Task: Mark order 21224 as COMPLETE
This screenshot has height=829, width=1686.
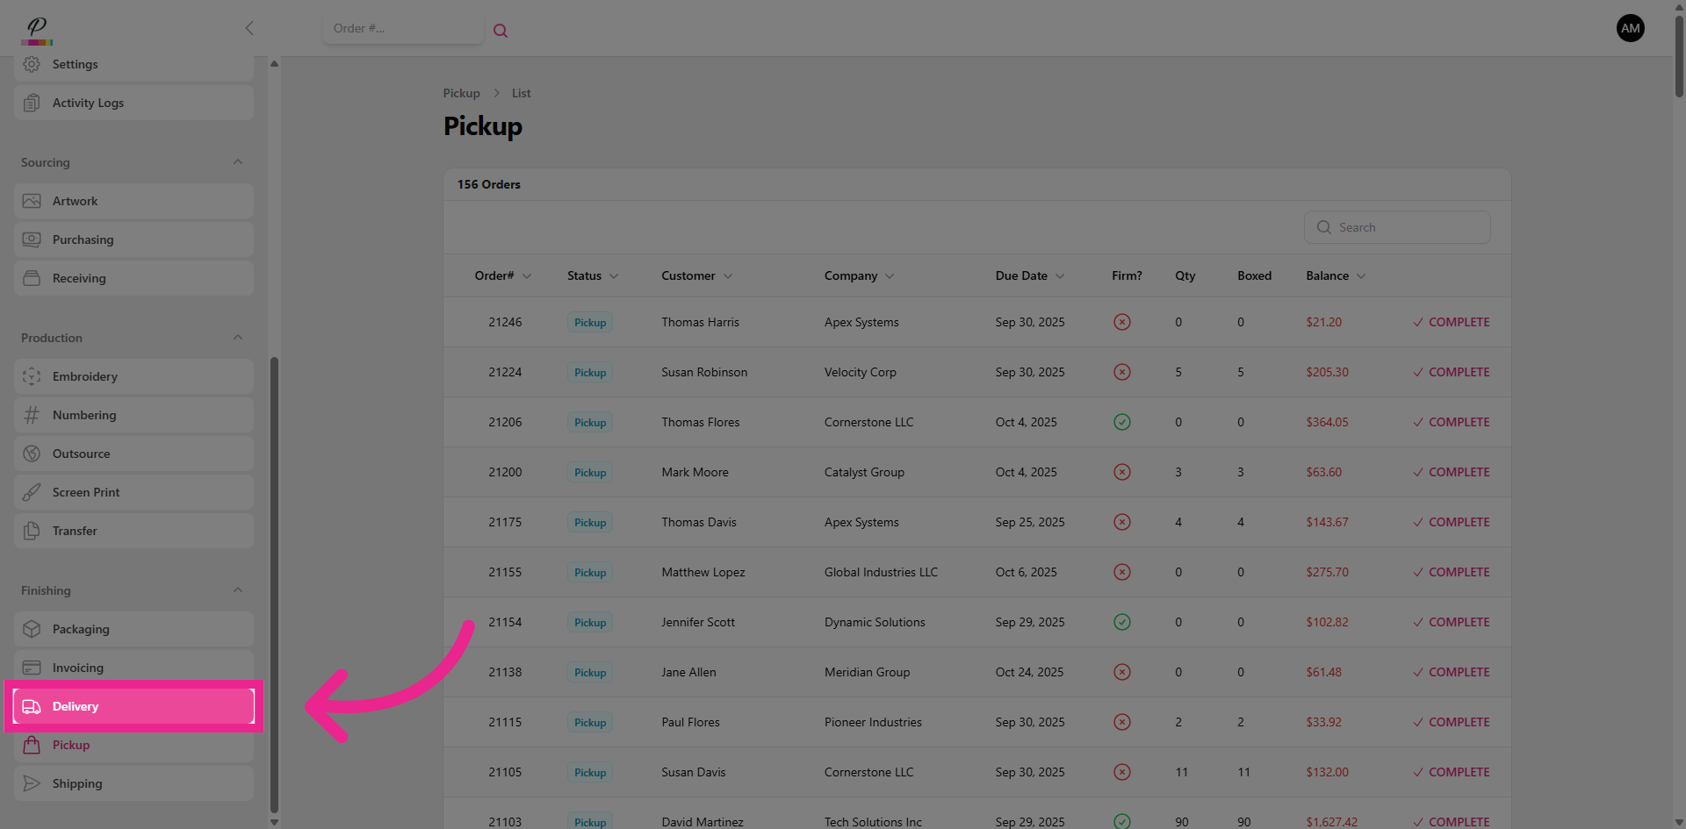Action: tap(1451, 372)
